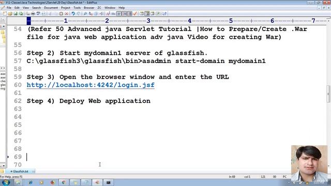The height and width of the screenshot is (186, 331).
Task: Click ruler mark 3 at top
Action: [x=148, y=21]
